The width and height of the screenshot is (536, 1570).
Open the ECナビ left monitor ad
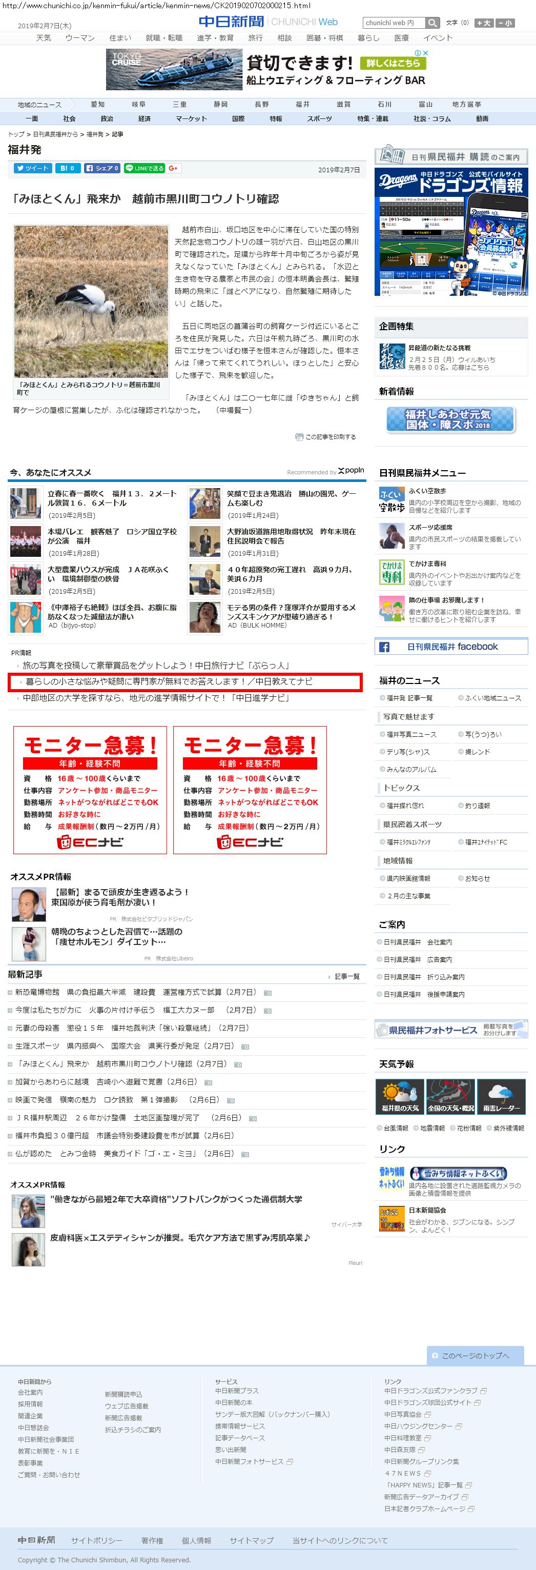[90, 790]
